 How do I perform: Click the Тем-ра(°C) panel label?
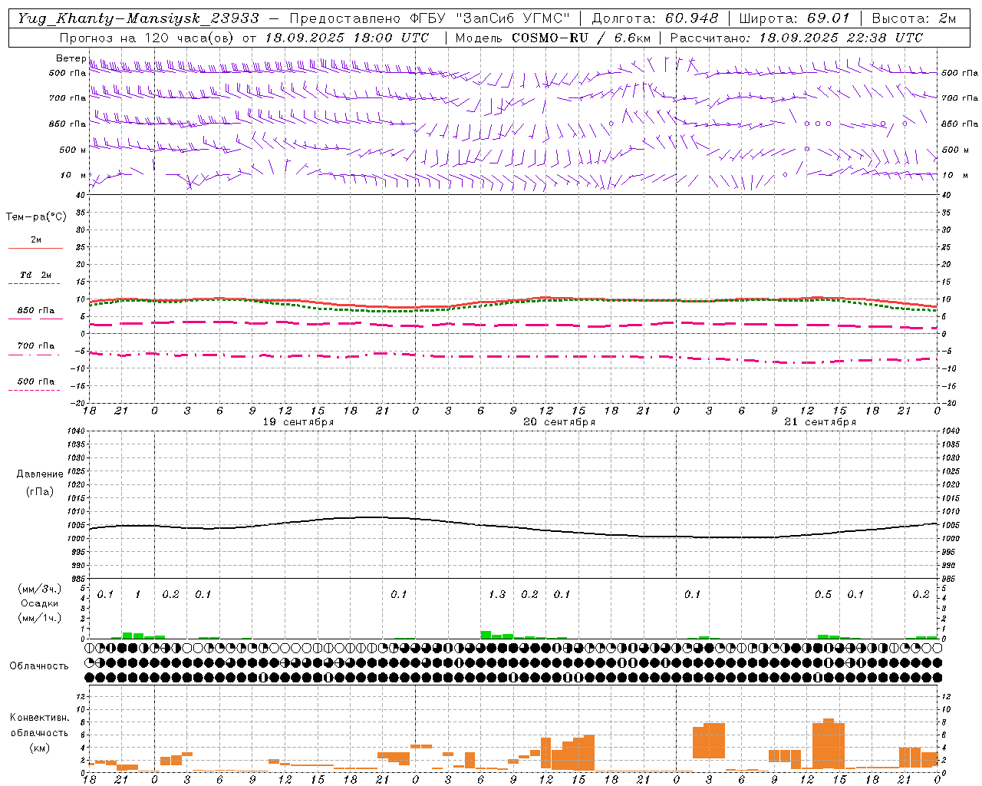pos(36,217)
